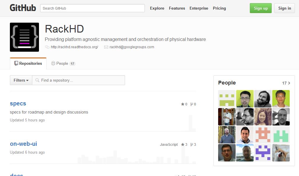Open the last avatar in the People top row
The width and height of the screenshot is (299, 176).
point(281,99)
